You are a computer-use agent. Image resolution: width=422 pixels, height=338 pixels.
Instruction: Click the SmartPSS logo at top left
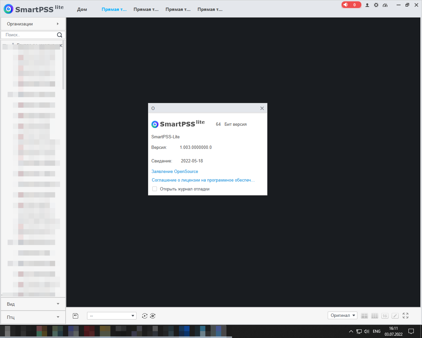click(x=34, y=9)
